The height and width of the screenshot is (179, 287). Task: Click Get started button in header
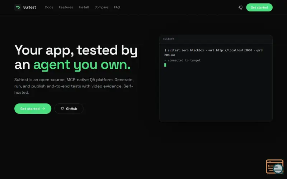259,8
